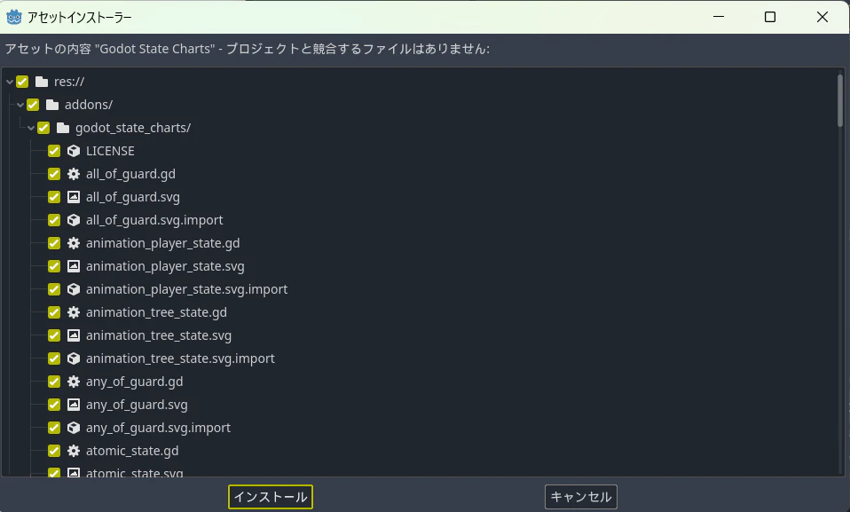850x512 pixels.
Task: Click the gear icon of atomic_state.gd
Action: pos(74,451)
